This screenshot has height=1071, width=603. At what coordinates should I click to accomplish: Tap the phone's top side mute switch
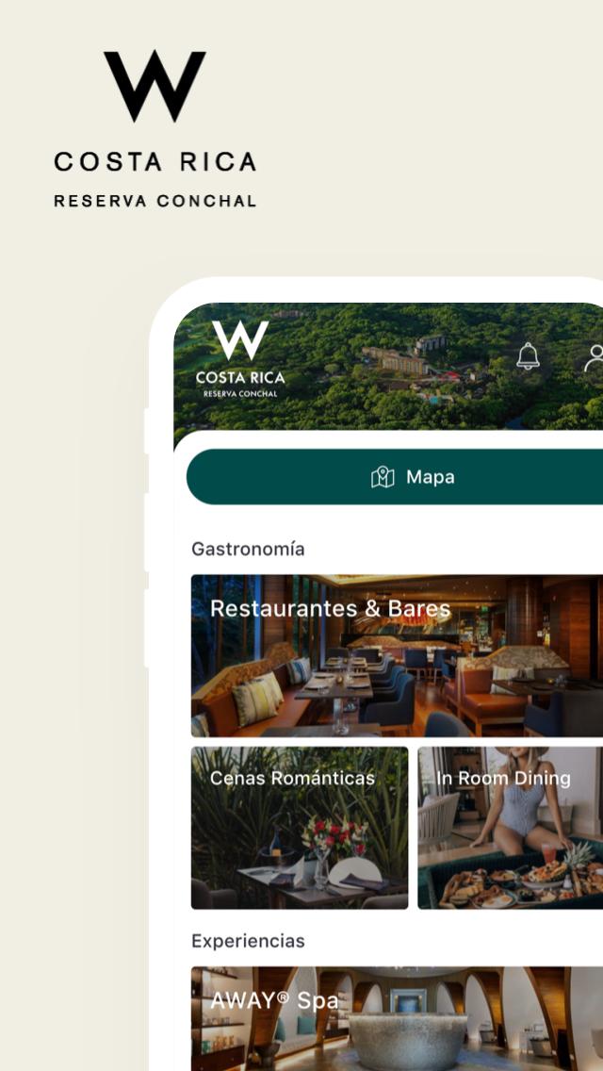point(146,431)
